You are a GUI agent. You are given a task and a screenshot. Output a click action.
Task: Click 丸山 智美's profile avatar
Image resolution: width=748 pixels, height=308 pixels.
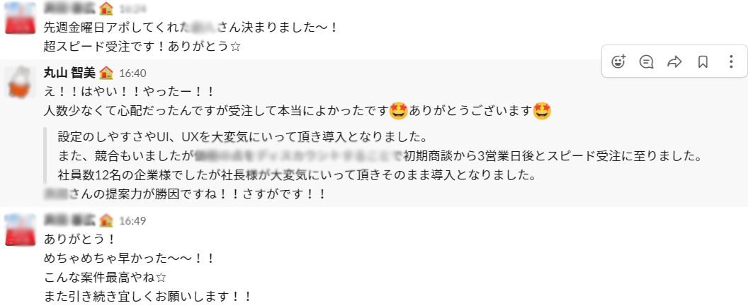(x=21, y=82)
